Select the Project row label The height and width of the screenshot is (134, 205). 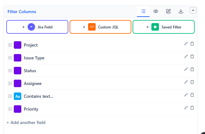tap(31, 45)
